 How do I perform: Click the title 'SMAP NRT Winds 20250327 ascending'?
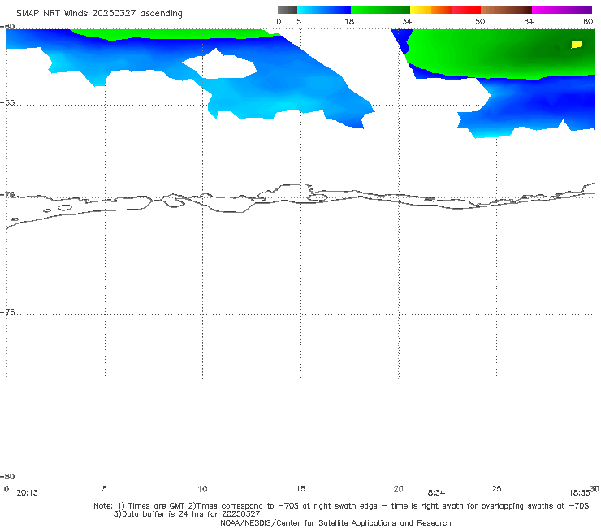point(99,14)
